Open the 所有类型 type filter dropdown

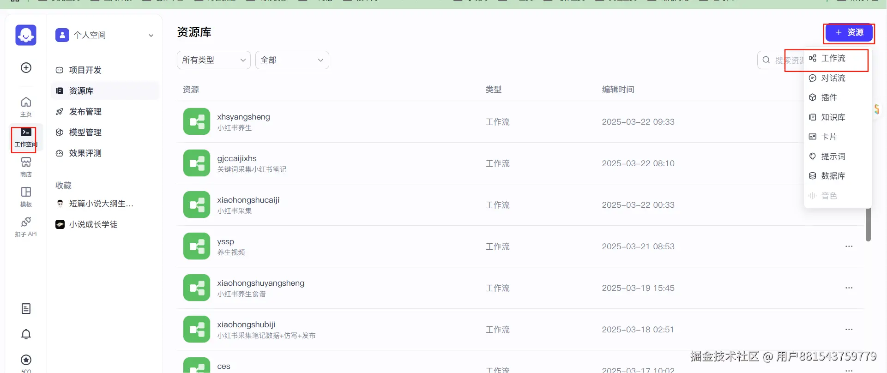[214, 60]
